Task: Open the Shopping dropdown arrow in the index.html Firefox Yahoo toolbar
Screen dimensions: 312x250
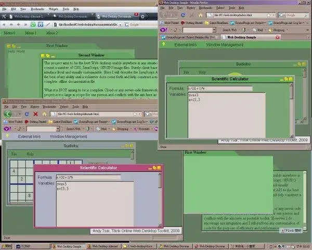Action: (288, 30)
